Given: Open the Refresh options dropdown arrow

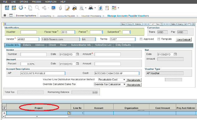Looking at the screenshot, I should pos(25,8).
